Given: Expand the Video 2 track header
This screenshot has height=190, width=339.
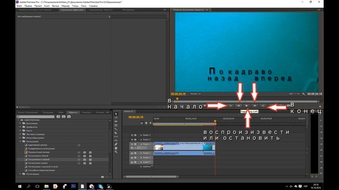Looking at the screenshot, I should coord(141,139).
